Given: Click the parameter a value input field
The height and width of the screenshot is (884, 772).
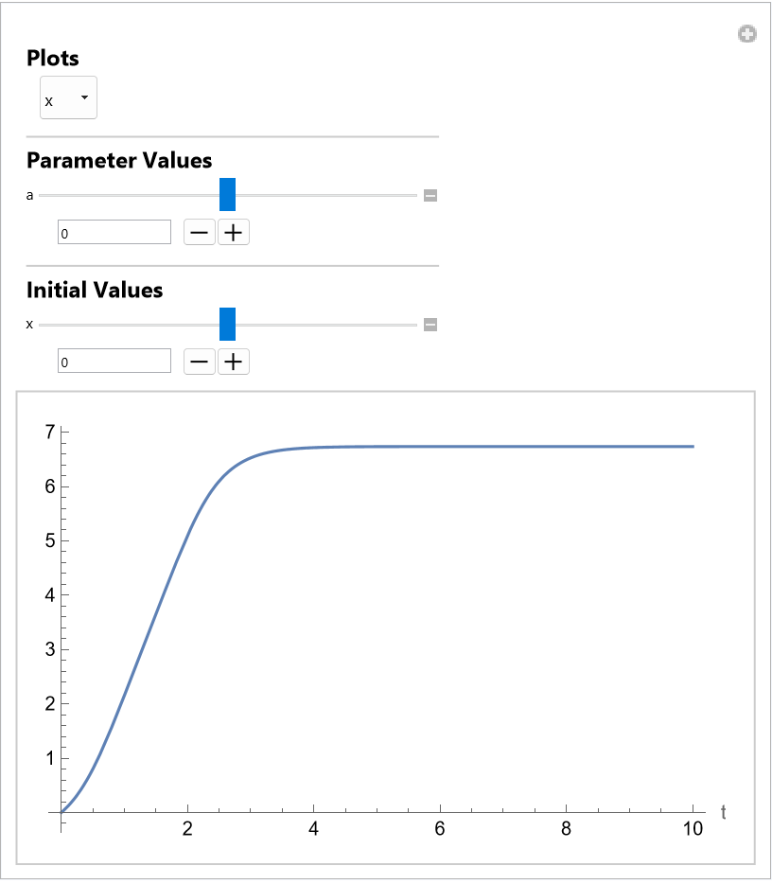Looking at the screenshot, I should 114,232.
